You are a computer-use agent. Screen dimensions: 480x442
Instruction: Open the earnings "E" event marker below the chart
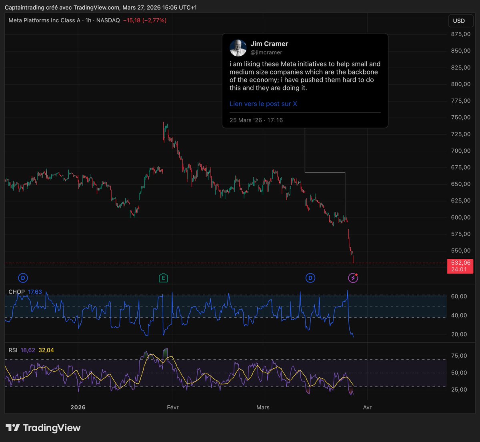point(163,278)
